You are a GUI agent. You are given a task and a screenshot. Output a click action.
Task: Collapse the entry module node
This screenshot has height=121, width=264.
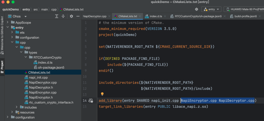[x=8, y=27]
